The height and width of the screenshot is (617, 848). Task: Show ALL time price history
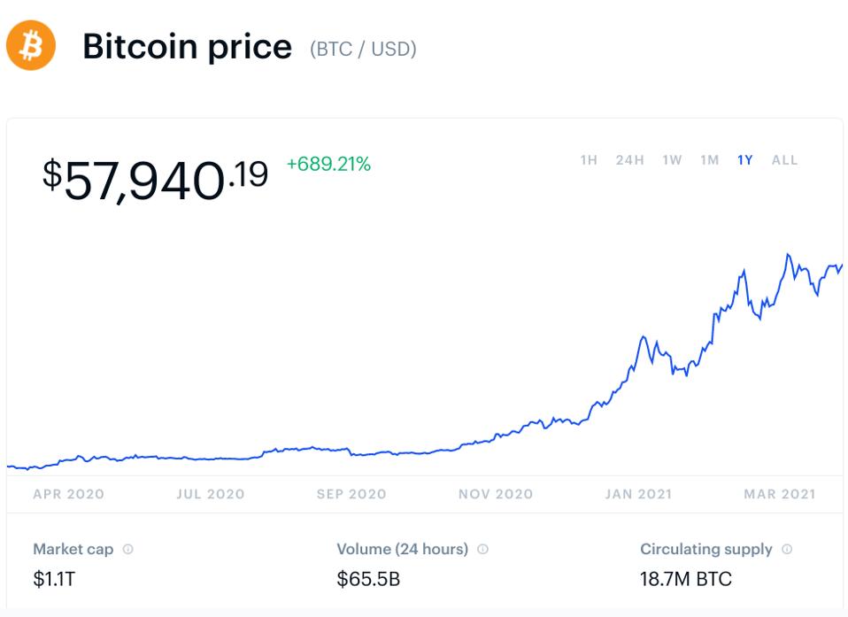784,160
